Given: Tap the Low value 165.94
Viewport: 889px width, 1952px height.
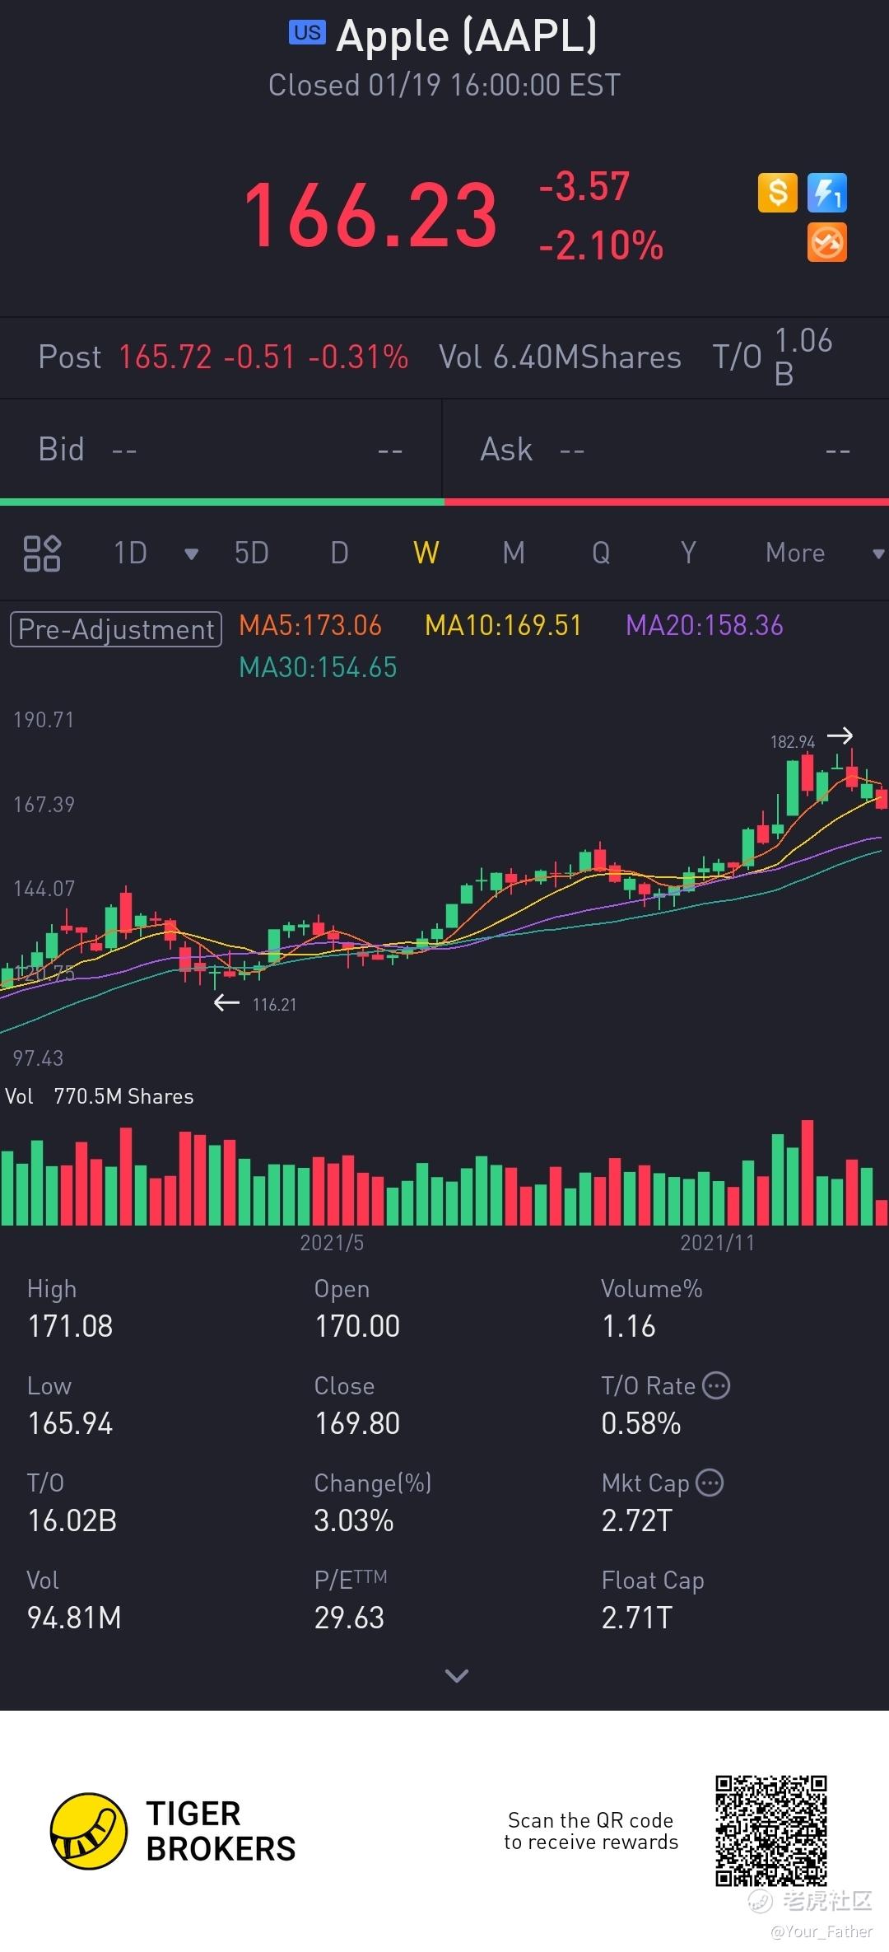Looking at the screenshot, I should (70, 1423).
